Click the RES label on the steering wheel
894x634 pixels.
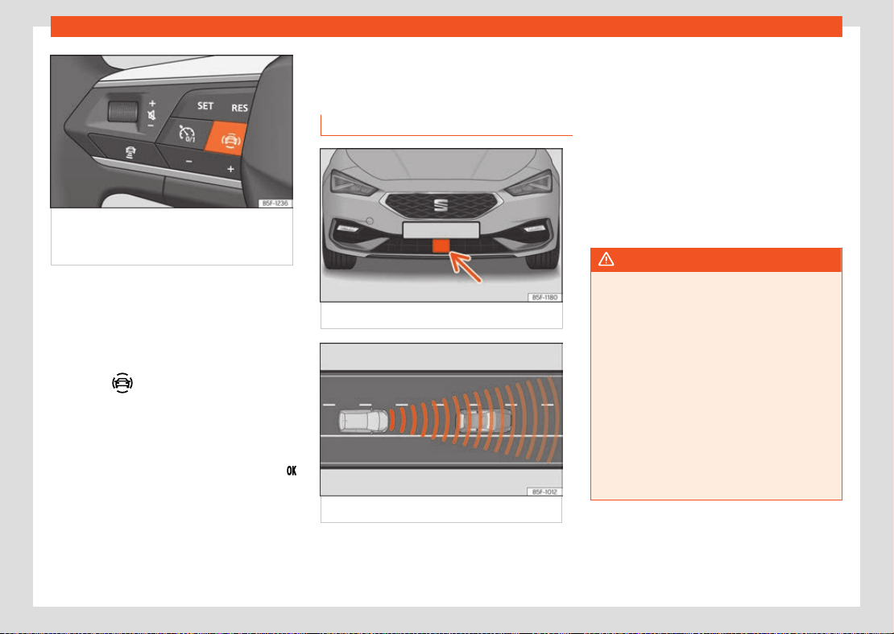(x=239, y=108)
